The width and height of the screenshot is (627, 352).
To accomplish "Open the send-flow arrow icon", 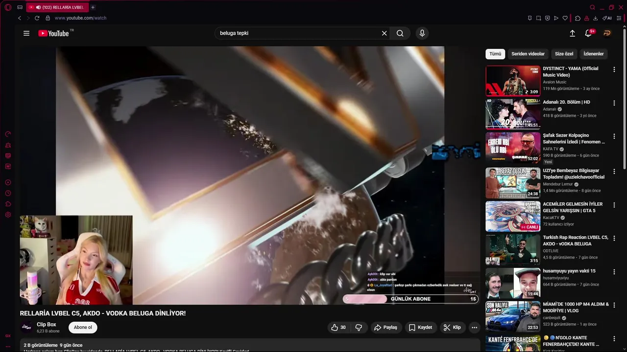I will (x=556, y=18).
